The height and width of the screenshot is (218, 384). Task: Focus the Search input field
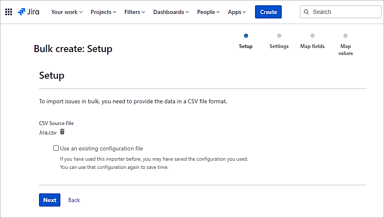point(345,12)
